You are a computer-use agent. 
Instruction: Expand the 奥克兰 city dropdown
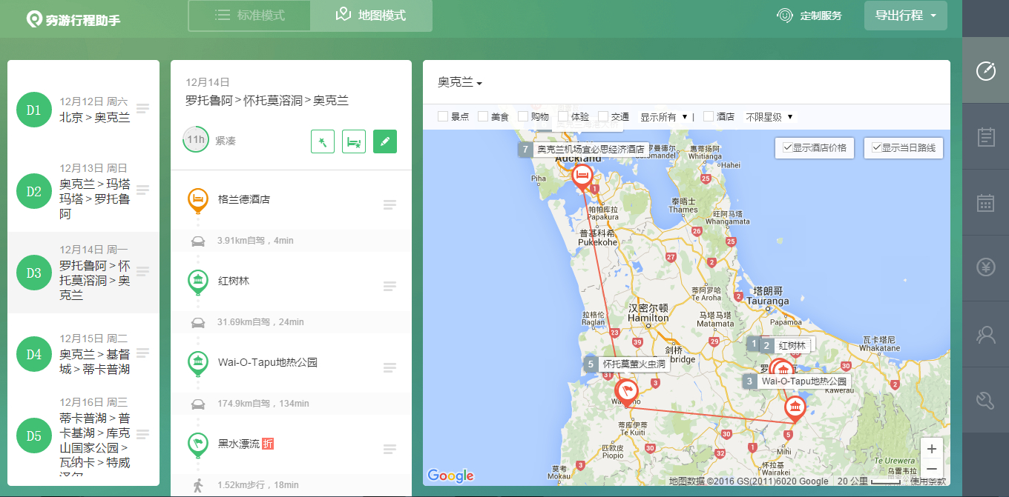click(460, 82)
